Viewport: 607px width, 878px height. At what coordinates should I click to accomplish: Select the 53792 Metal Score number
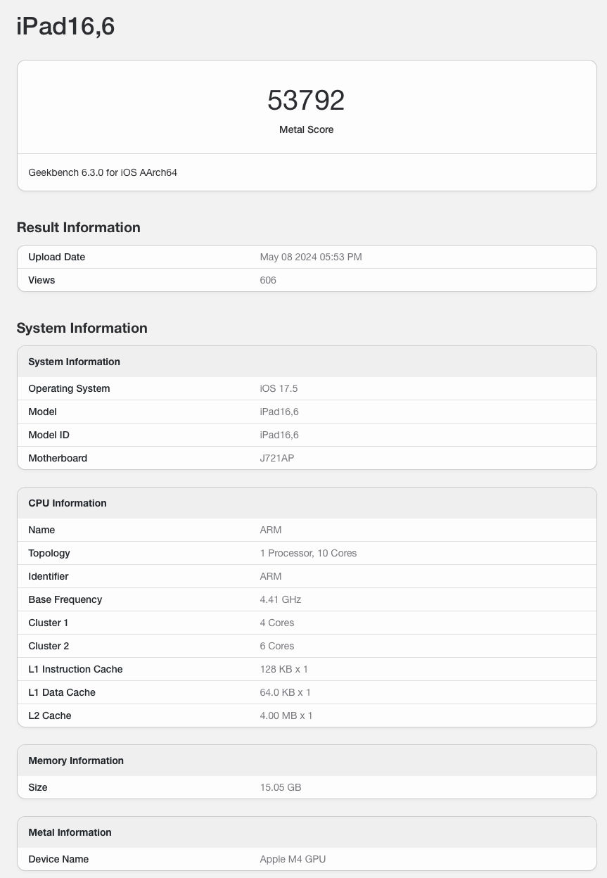(x=306, y=101)
